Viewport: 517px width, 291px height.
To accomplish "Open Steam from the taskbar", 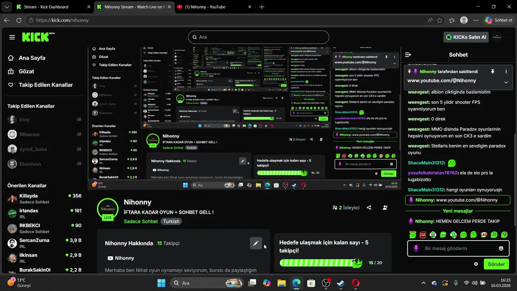I will click(x=340, y=283).
